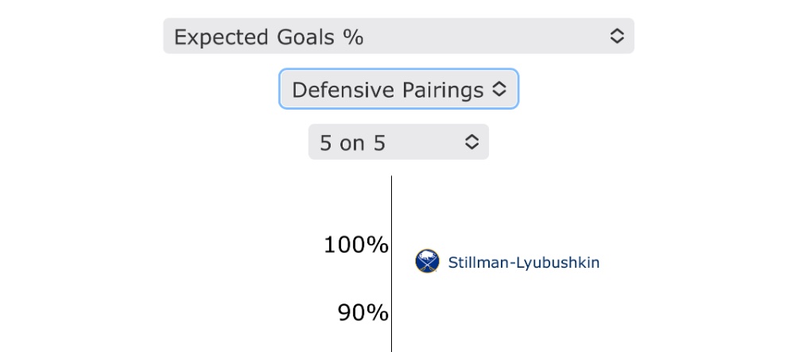Open the Expected Goals % metric dropdown

coord(398,36)
